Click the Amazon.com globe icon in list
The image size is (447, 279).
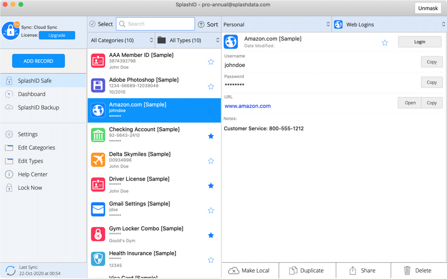click(98, 110)
